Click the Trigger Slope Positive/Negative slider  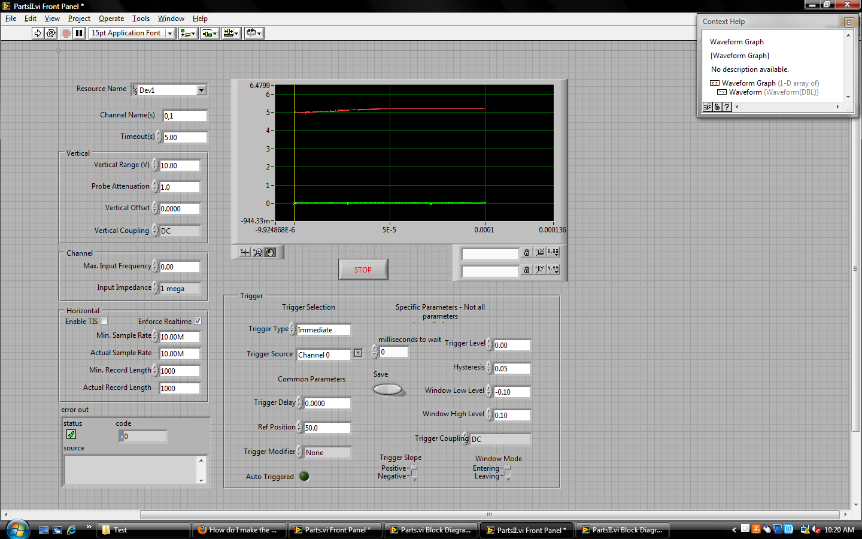tap(414, 472)
